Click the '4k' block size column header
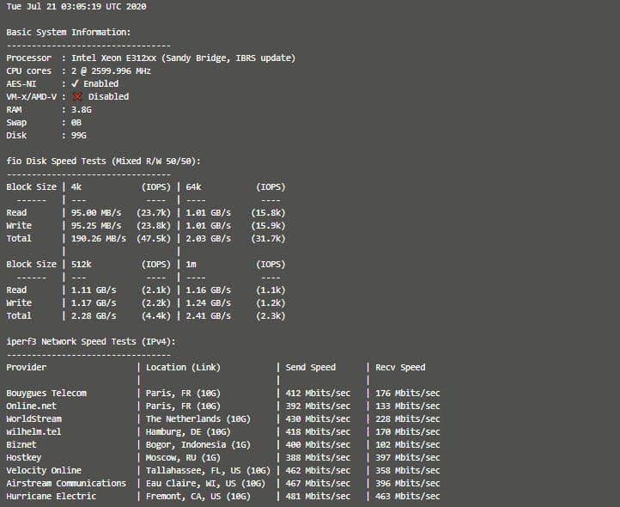This screenshot has width=620, height=507. [x=76, y=186]
